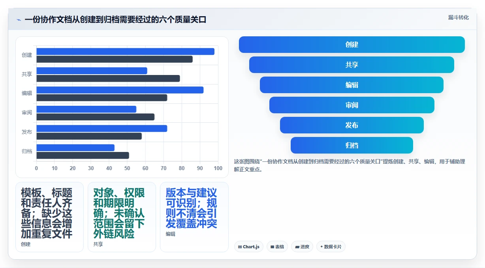
Task: Click the blue bar for 归档 in chart
Action: click(75, 148)
